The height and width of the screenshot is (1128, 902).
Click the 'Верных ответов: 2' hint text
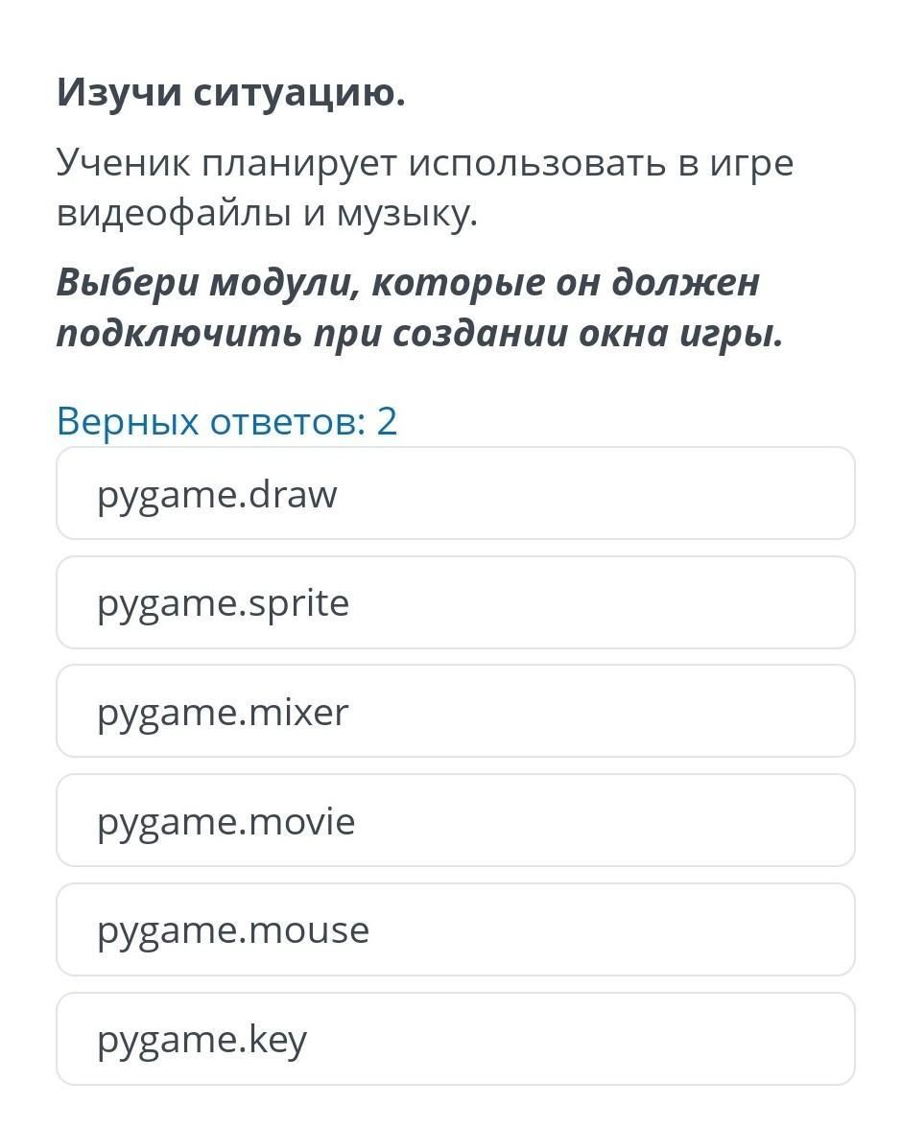[226, 421]
